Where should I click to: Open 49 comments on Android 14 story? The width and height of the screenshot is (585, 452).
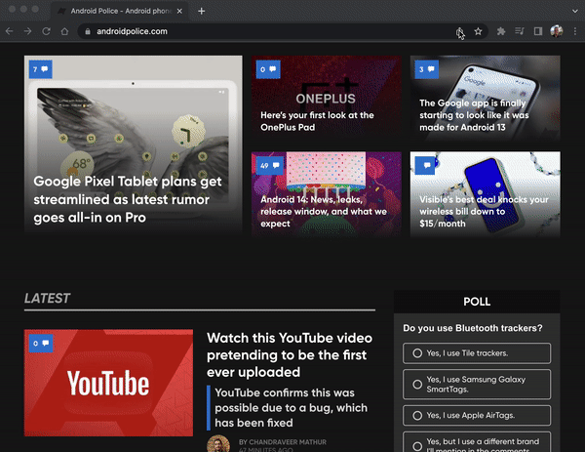pyautogui.click(x=270, y=165)
